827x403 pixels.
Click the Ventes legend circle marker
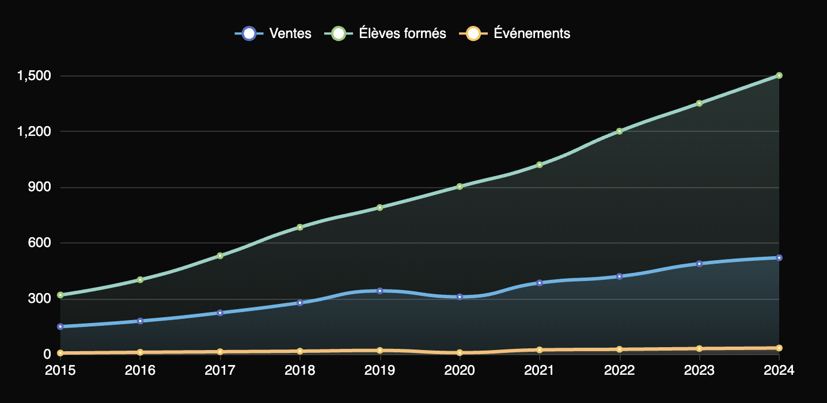tap(249, 33)
